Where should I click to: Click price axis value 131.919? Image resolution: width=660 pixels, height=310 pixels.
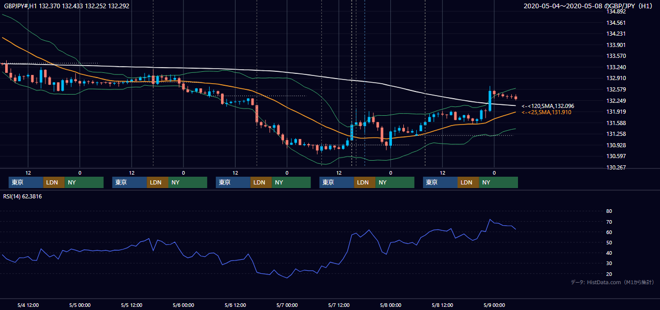pos(616,112)
